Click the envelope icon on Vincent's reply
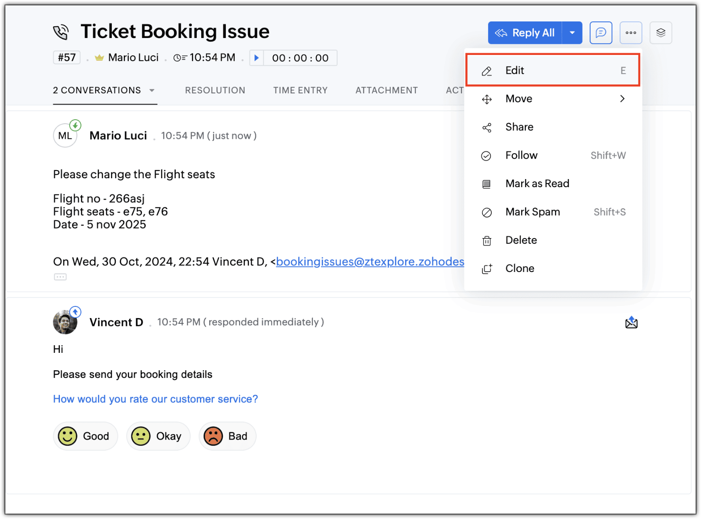The image size is (701, 519). 631,322
